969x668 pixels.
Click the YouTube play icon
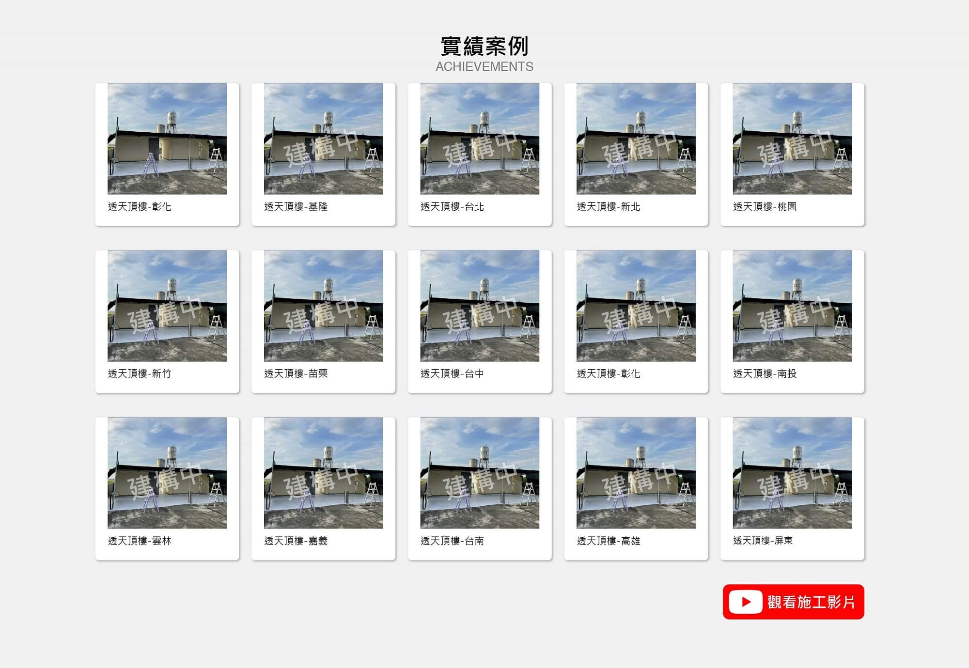coord(745,602)
